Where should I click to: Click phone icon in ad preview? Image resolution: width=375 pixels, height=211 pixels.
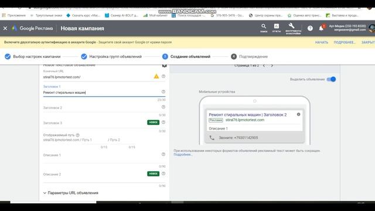[212, 138]
